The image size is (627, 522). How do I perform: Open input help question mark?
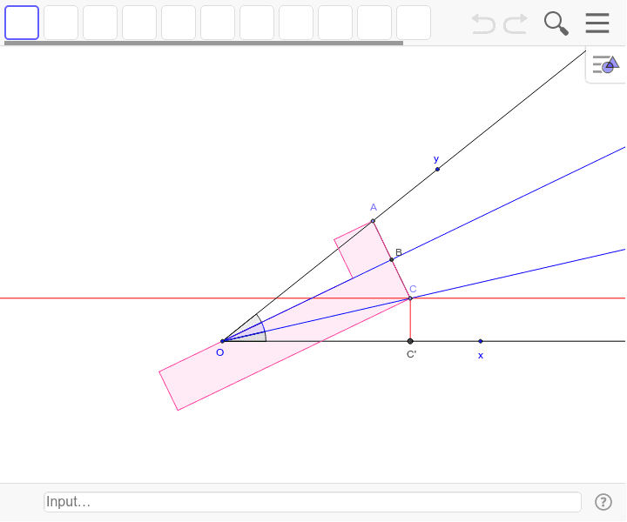point(603,502)
